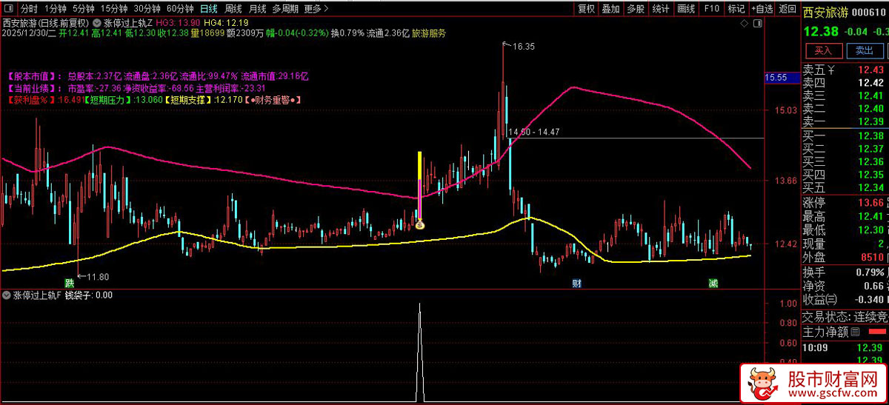Viewport: 889px width, 405px height.
Task: Click the 收益(三) row label
Action: [822, 298]
